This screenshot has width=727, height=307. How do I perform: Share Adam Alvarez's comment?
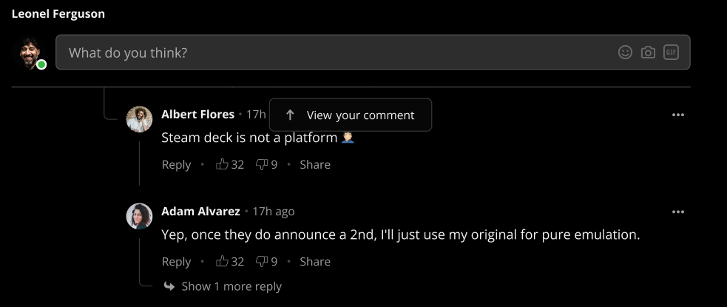point(315,262)
